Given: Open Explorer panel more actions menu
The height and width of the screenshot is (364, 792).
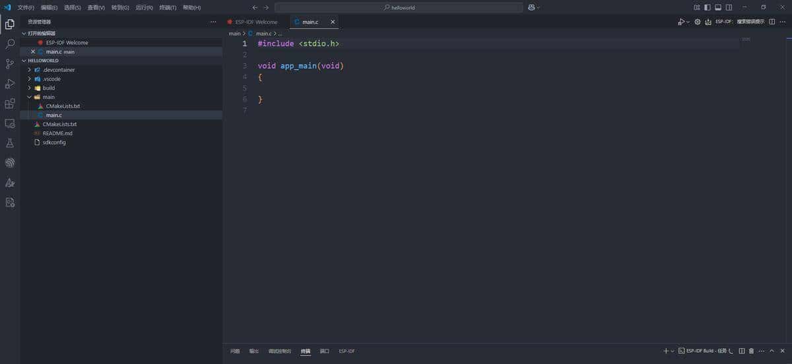Looking at the screenshot, I should (213, 22).
